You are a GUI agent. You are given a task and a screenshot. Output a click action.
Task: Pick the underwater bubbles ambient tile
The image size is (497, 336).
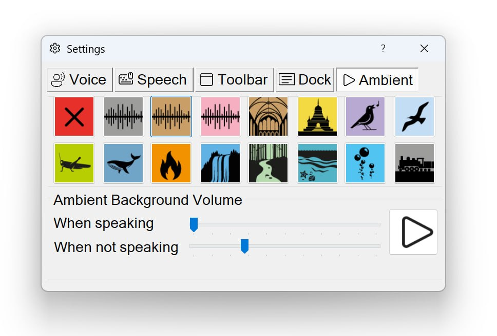click(x=365, y=163)
